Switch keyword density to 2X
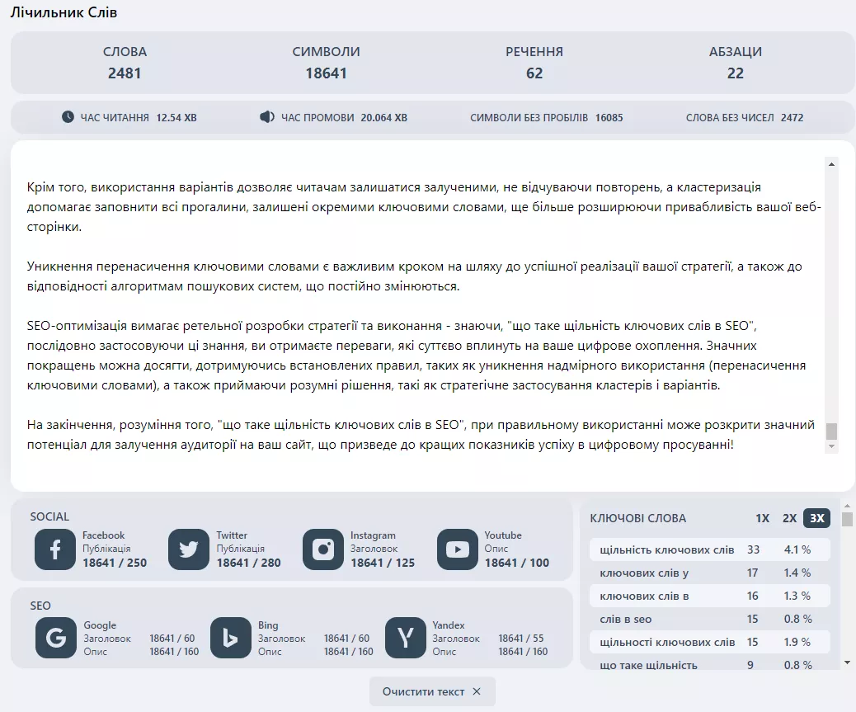This screenshot has width=856, height=712. click(789, 518)
